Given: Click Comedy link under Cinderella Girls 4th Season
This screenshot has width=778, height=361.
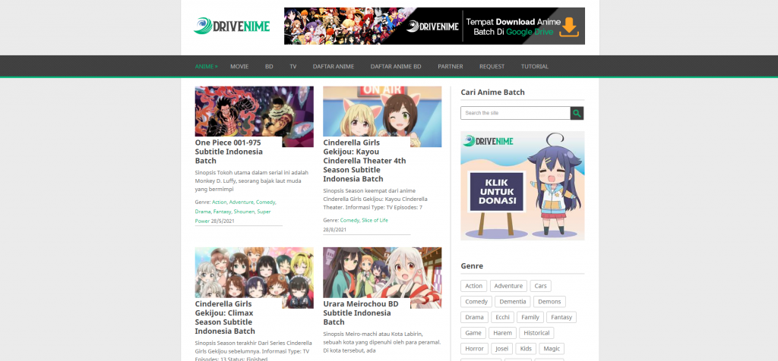Looking at the screenshot, I should tap(349, 221).
